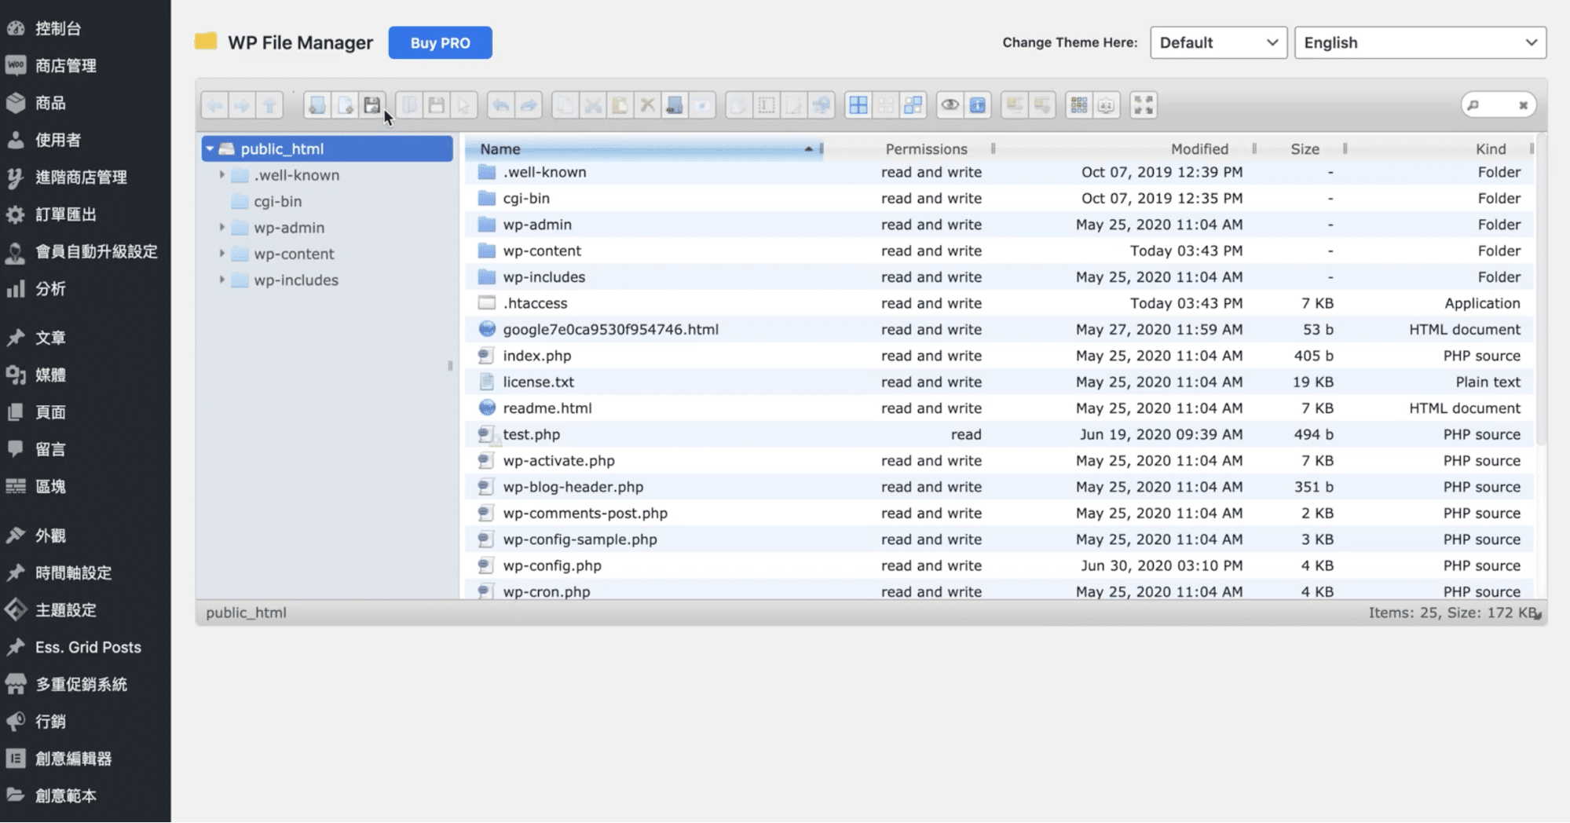Viewport: 1570px width, 823px height.
Task: Click the Sort icon in the toolbar
Action: click(1106, 105)
